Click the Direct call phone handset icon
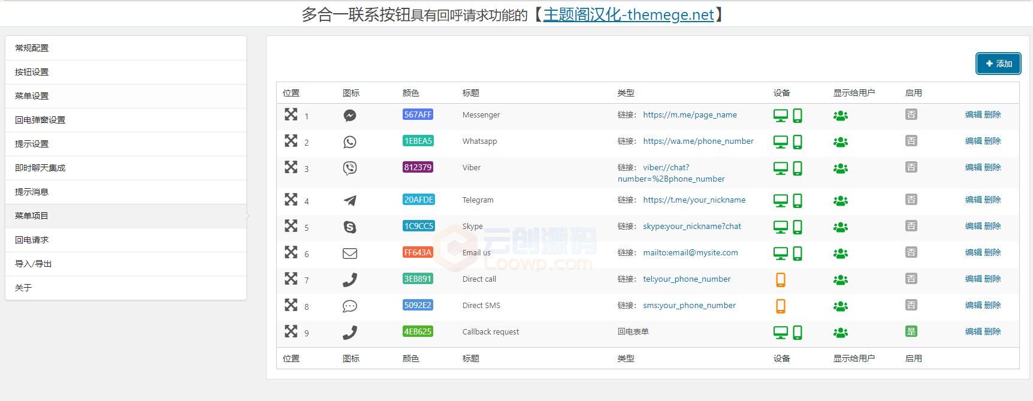 (350, 280)
